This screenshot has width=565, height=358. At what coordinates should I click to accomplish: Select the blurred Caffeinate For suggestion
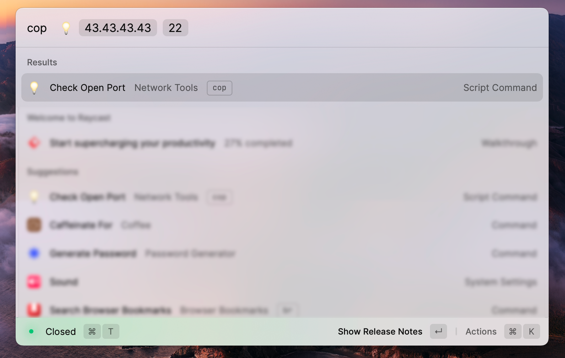pyautogui.click(x=81, y=225)
